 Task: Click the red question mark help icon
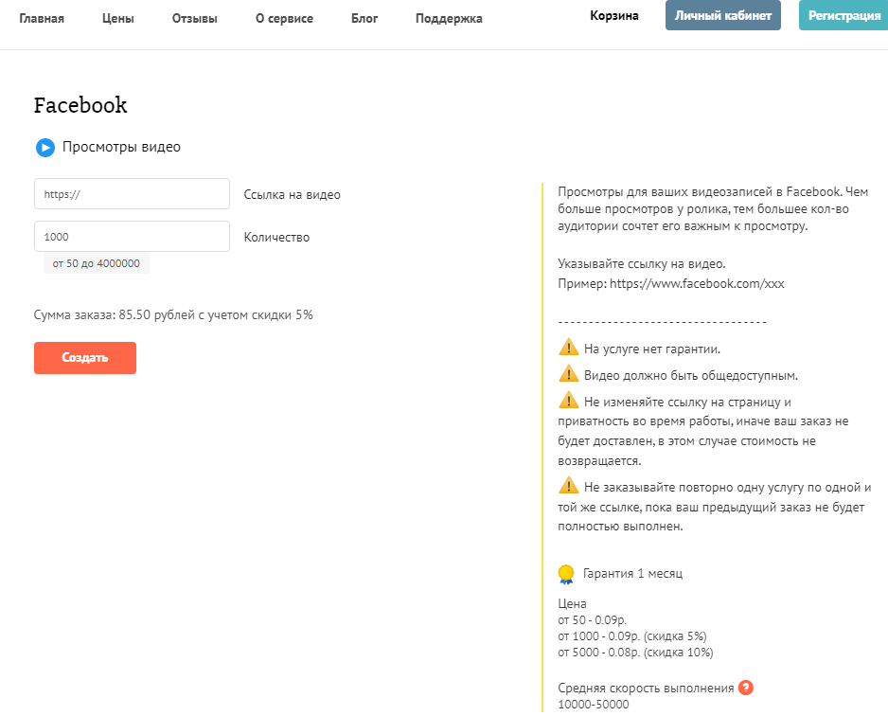(746, 688)
